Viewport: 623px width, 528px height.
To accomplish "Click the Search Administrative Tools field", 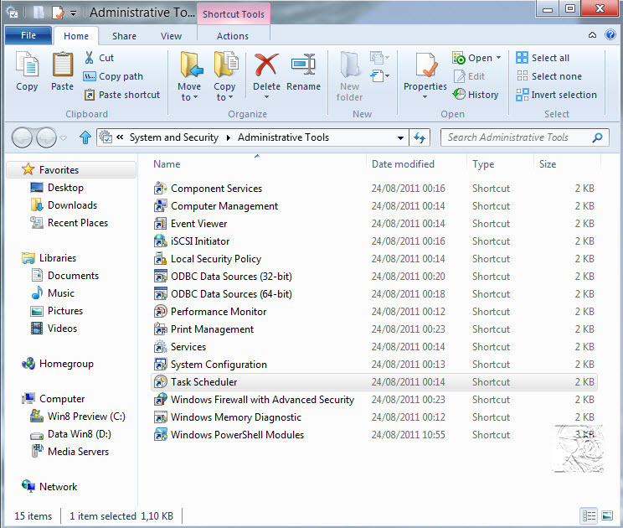I will 524,137.
